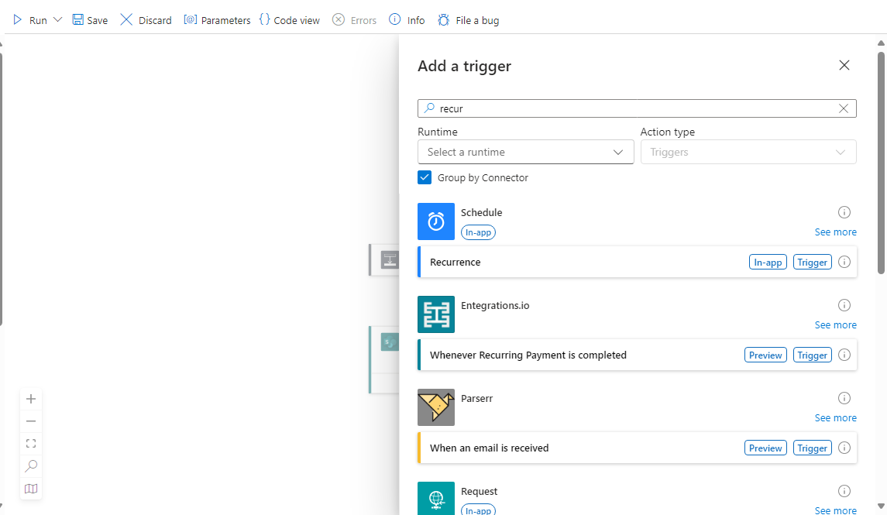
Task: Click the Schedule connector clock icon
Action: pos(436,221)
